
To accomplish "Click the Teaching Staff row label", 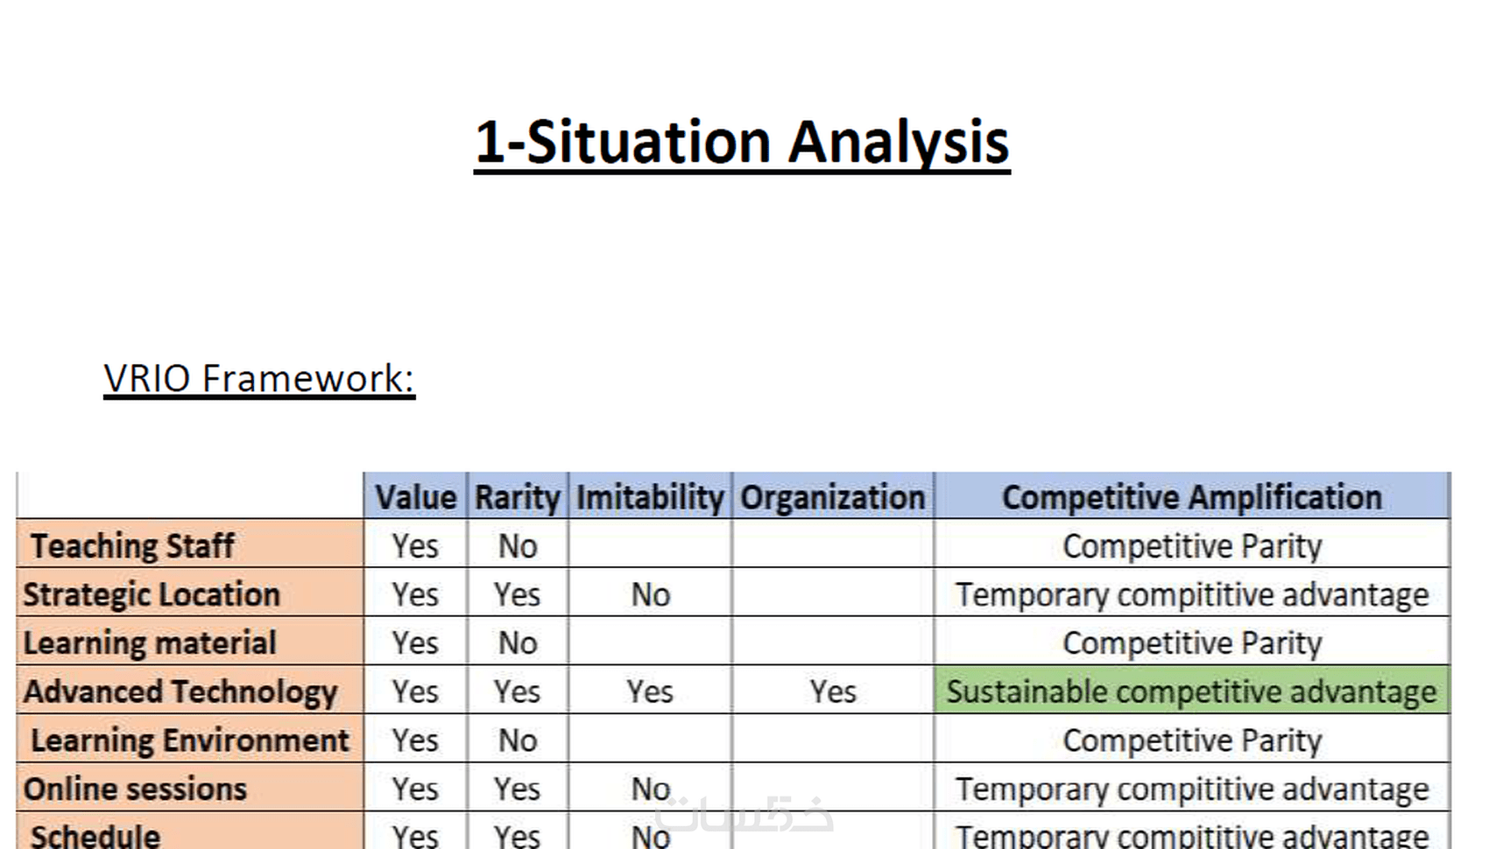I will (x=132, y=546).
